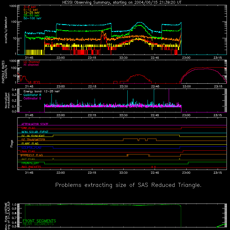Click the Mon. Rate LIVETIME axis label

click(7, 216)
